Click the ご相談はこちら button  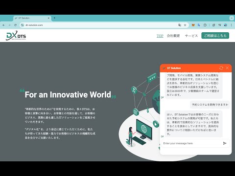pyautogui.click(x=215, y=36)
